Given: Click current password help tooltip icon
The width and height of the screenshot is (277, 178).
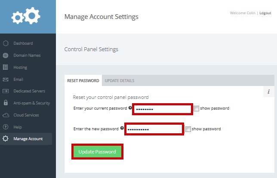Looking at the screenshot, I should pyautogui.click(x=130, y=108).
